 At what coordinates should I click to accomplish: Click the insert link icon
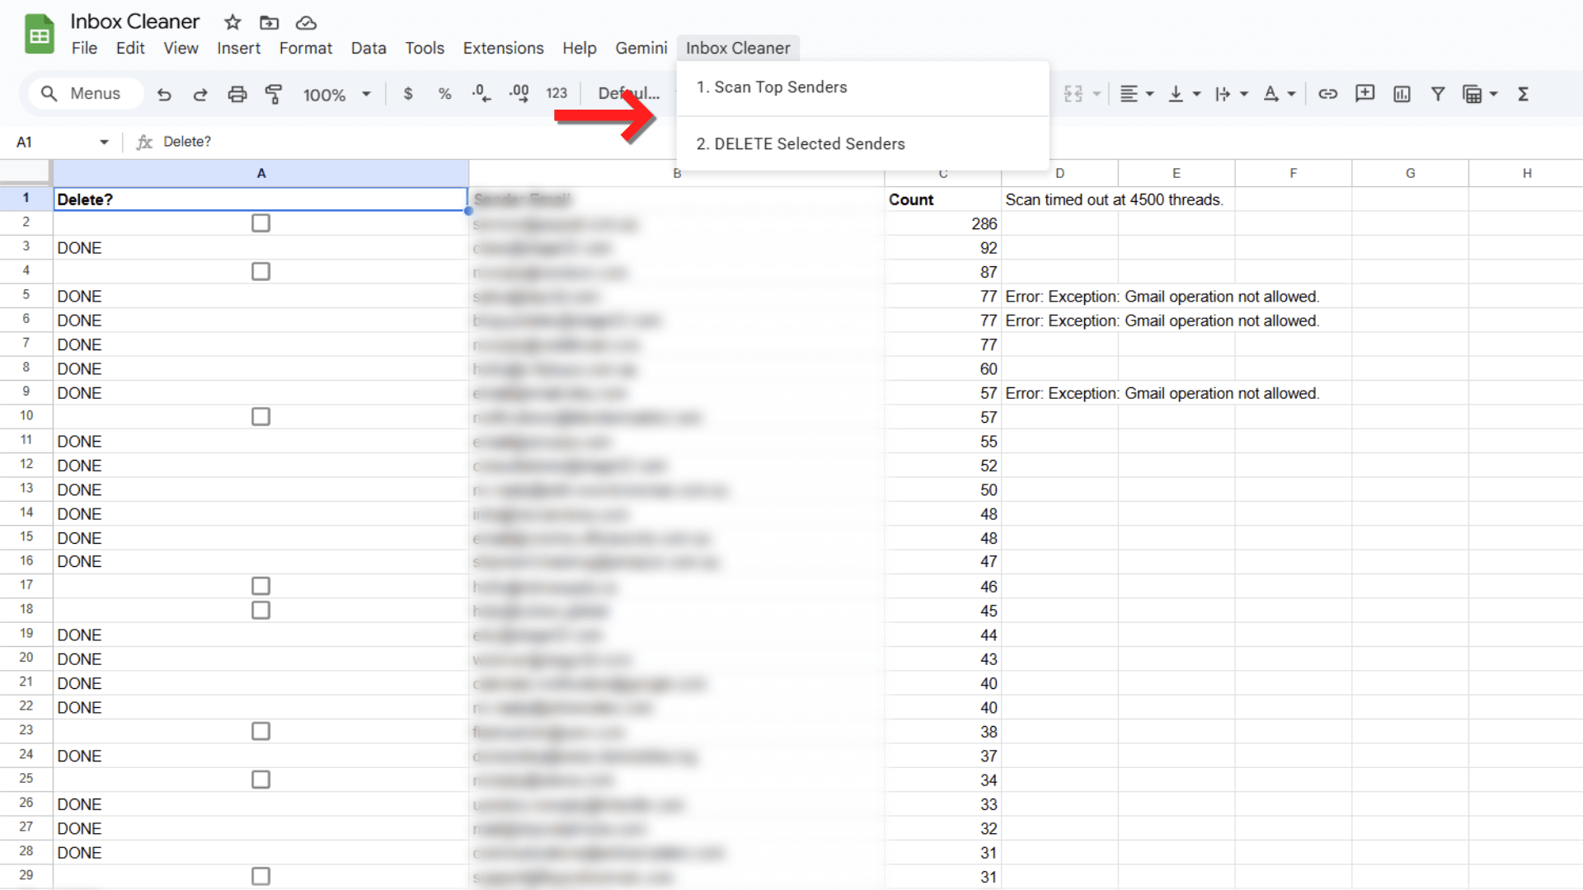[1327, 94]
